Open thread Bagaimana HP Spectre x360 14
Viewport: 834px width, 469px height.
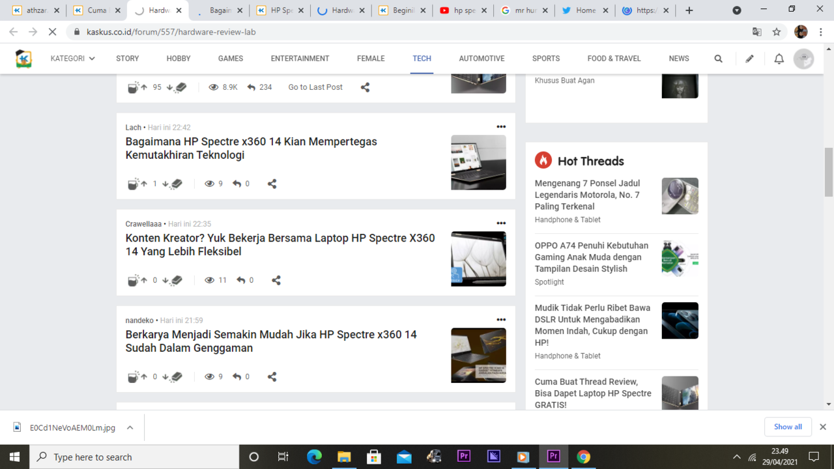[x=252, y=149]
